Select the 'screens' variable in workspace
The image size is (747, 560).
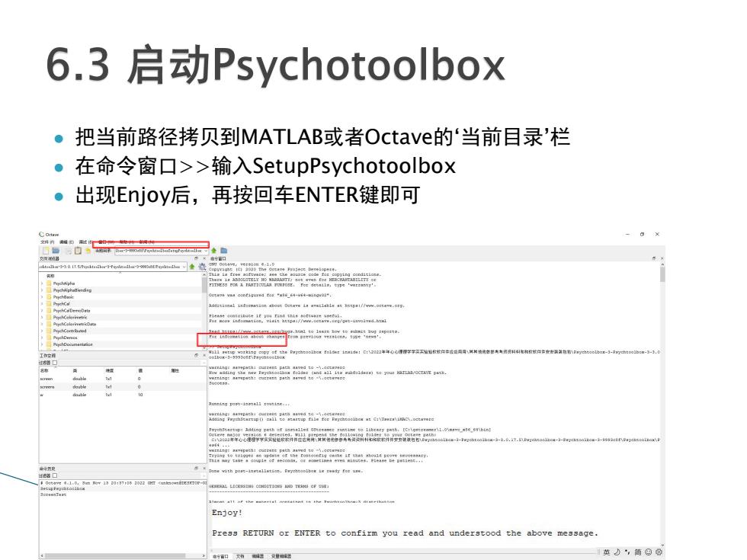47,387
